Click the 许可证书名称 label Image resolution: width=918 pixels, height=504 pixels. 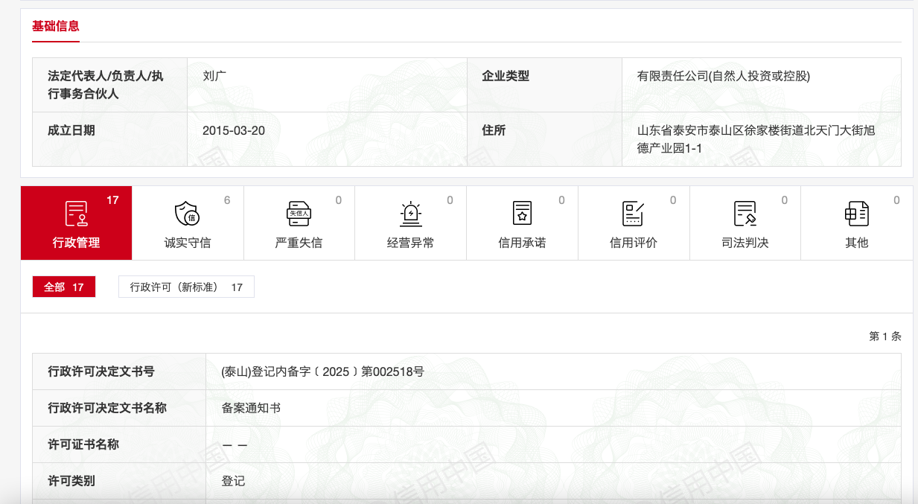pyautogui.click(x=83, y=444)
